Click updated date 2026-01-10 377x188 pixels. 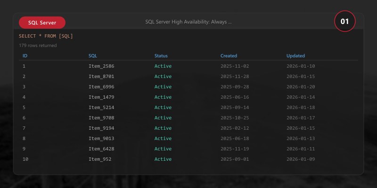(301, 66)
